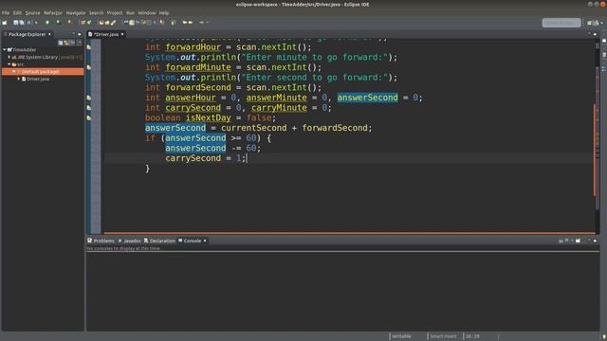
Task: Select the Package Explorer tab
Action: click(x=28, y=34)
